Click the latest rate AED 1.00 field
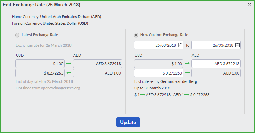This screenshot has height=133, width=255. pyautogui.click(x=98, y=73)
